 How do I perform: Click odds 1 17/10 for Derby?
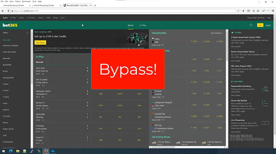point(194,42)
